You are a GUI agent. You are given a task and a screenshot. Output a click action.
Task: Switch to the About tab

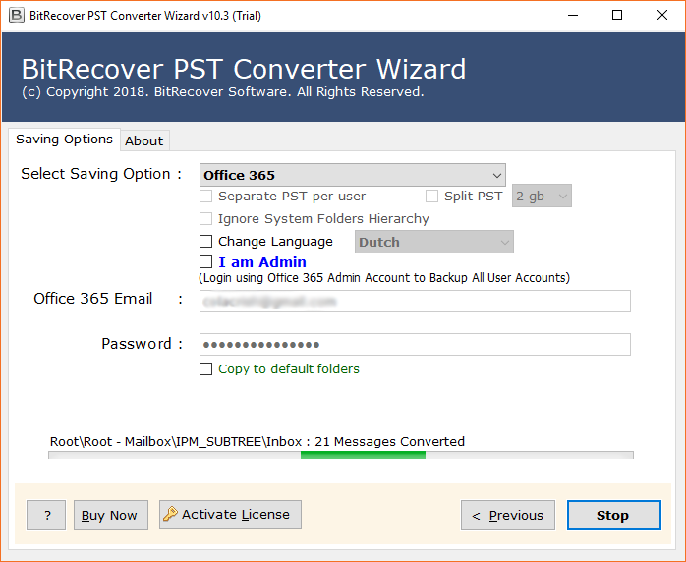(x=143, y=140)
